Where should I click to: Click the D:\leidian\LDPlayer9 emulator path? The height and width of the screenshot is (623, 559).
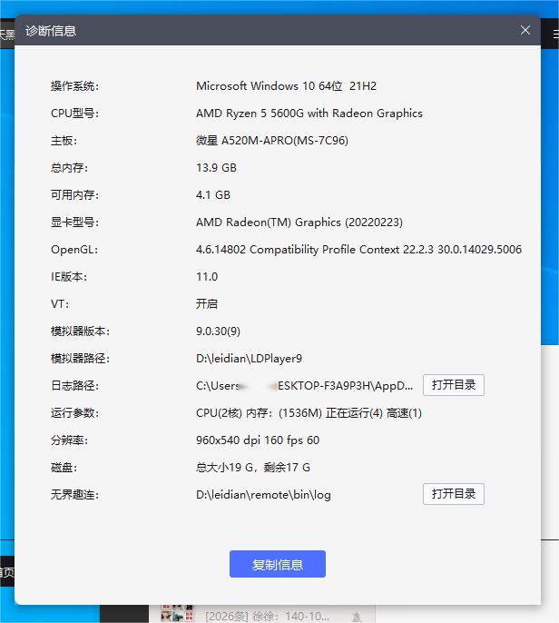tap(249, 359)
